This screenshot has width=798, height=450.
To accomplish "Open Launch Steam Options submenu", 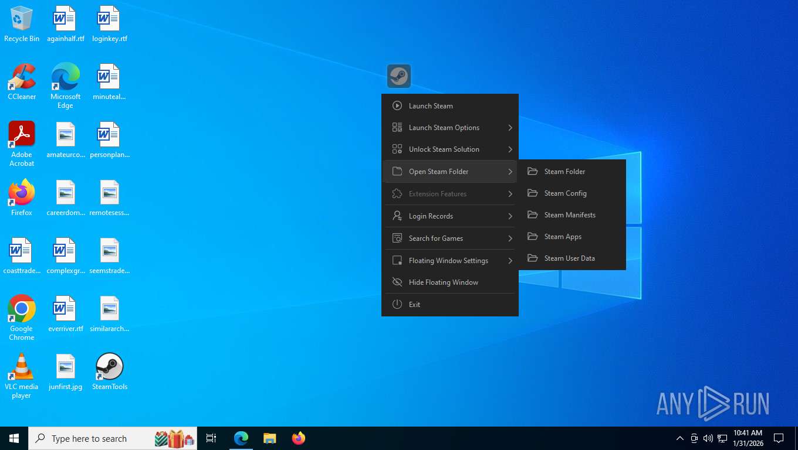I will (450, 128).
